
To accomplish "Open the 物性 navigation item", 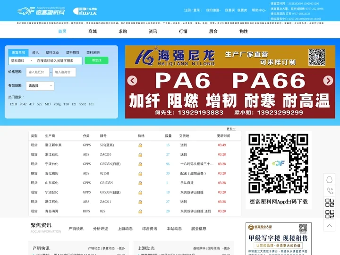I will 244,32.
